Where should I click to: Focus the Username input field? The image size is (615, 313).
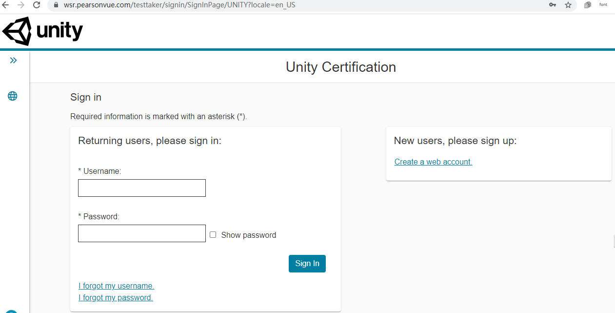(x=142, y=188)
